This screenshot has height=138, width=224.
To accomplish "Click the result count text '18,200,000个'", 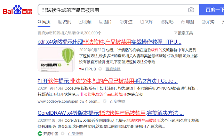I will pyautogui.click(x=90, y=33).
